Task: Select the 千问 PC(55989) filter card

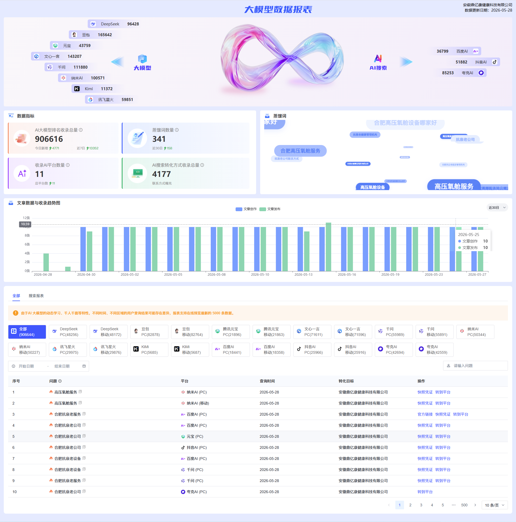Action: [x=394, y=332]
